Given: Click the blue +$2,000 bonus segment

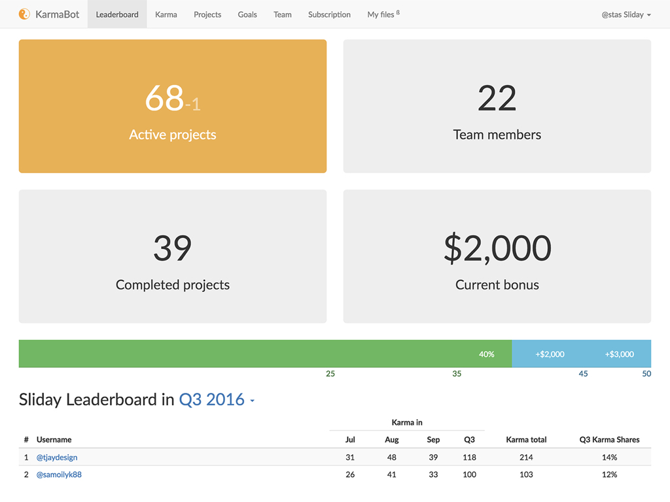Looking at the screenshot, I should (x=550, y=354).
